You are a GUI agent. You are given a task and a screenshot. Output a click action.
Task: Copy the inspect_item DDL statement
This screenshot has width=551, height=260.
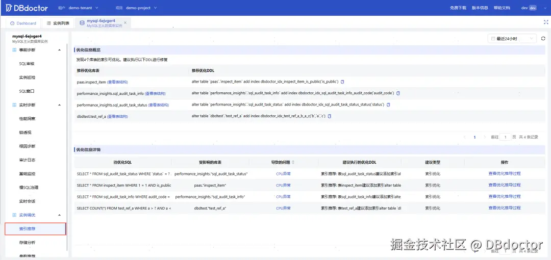[343, 82]
